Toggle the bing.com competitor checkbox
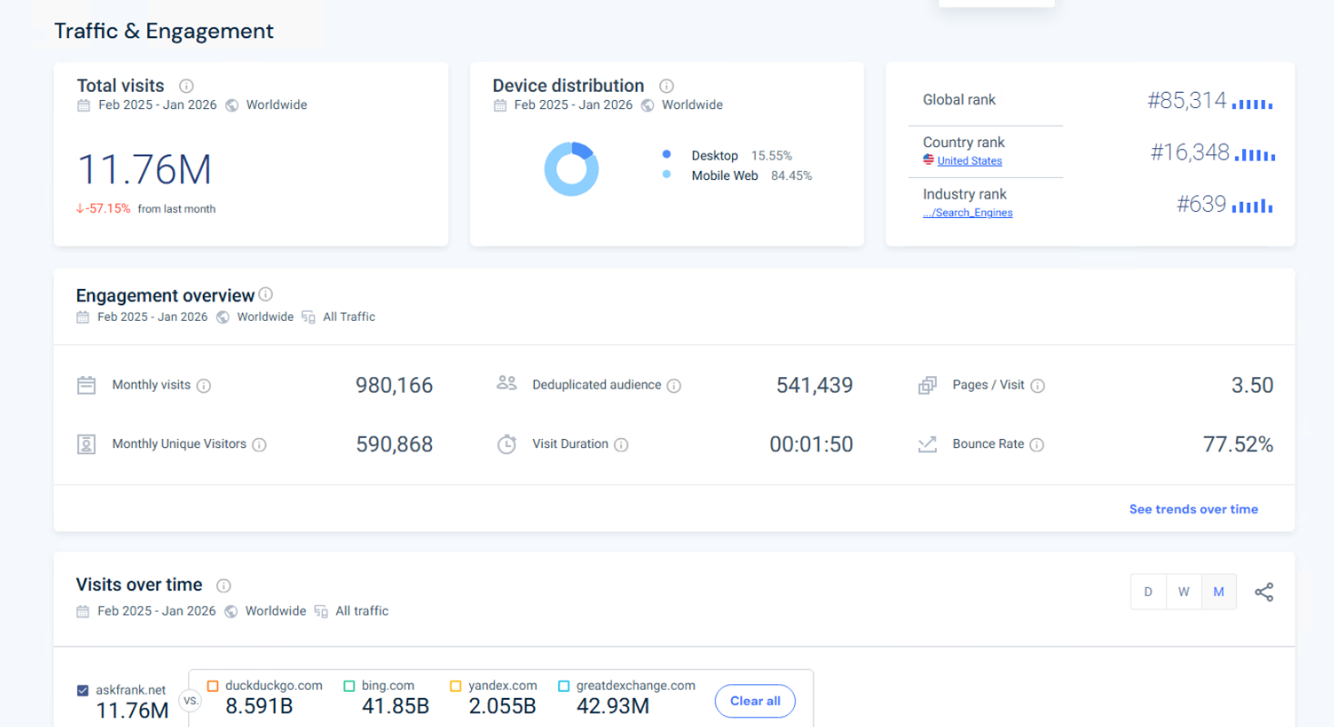Image resolution: width=1334 pixels, height=727 pixels. click(x=350, y=686)
